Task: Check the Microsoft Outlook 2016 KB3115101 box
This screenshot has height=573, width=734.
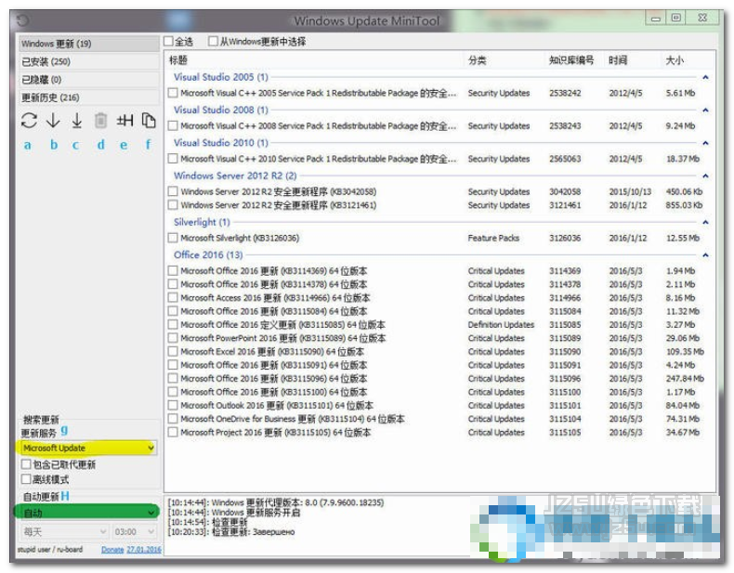Action: (x=173, y=405)
